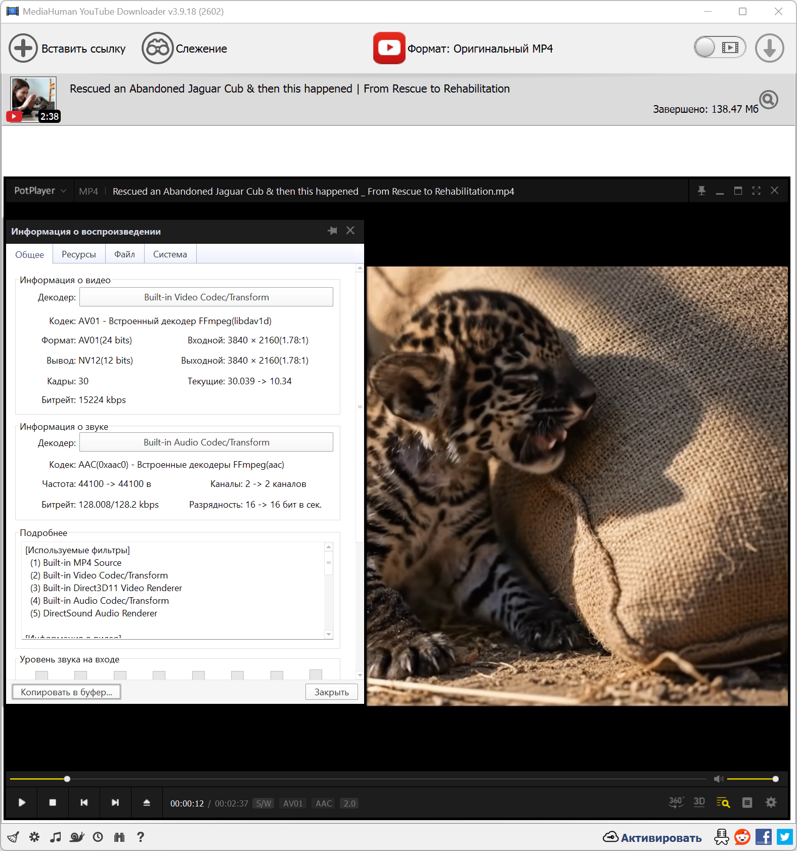Switch to the Система tab
Viewport: 797px width, 851px height.
tap(170, 254)
